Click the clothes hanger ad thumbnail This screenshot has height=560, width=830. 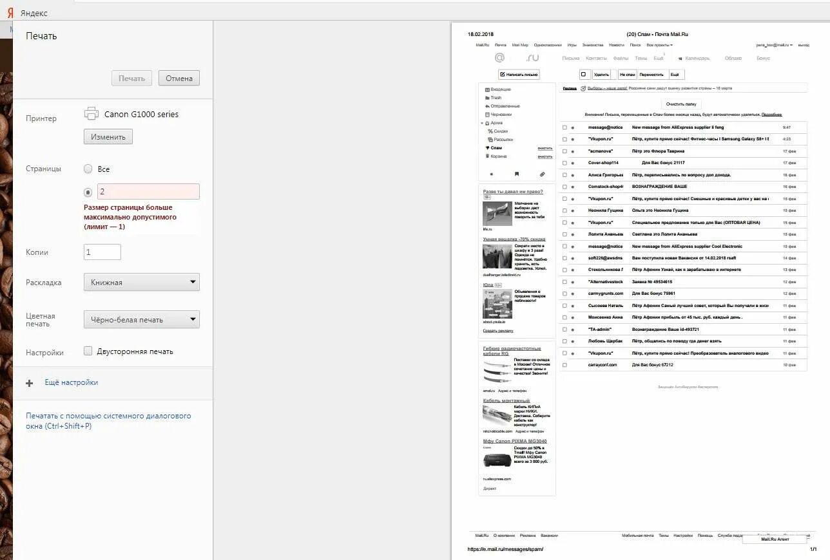pyautogui.click(x=497, y=256)
